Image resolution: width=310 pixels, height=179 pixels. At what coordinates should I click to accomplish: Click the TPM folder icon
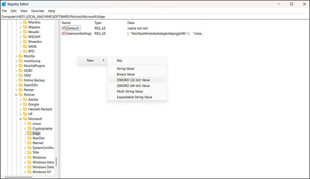pyautogui.click(x=29, y=153)
